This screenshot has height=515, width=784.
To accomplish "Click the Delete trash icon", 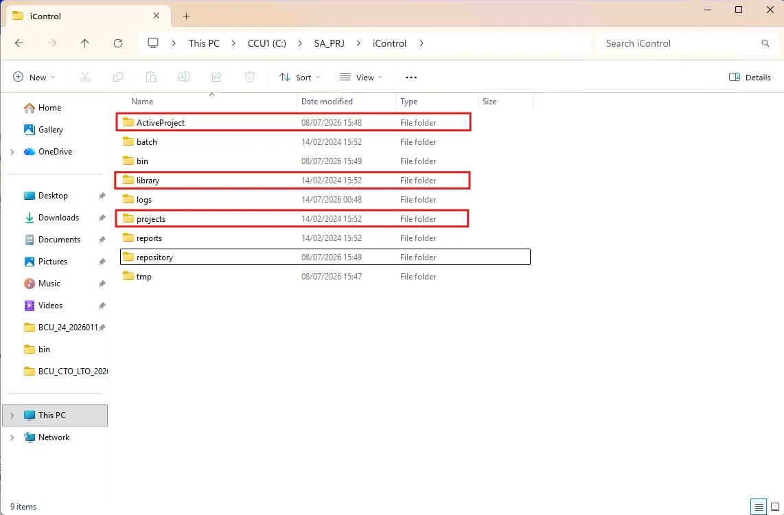I will coord(250,77).
